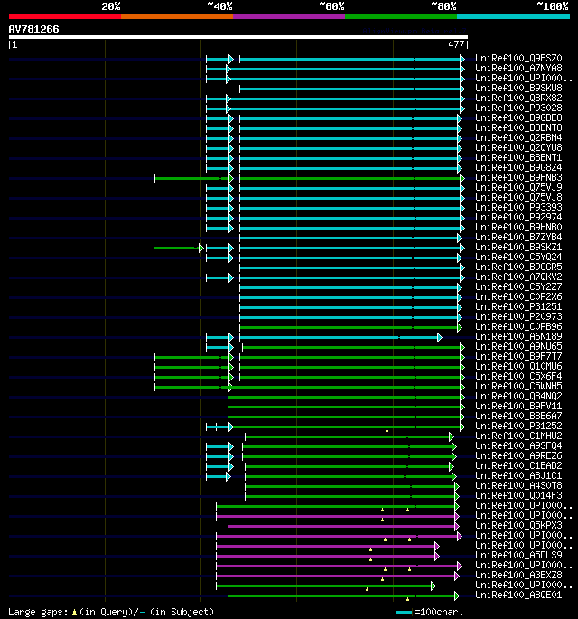Viewport: 578px width, 619px height.
Task: Choose the UniRef100_B9SKZ1 entry
Action: point(518,247)
